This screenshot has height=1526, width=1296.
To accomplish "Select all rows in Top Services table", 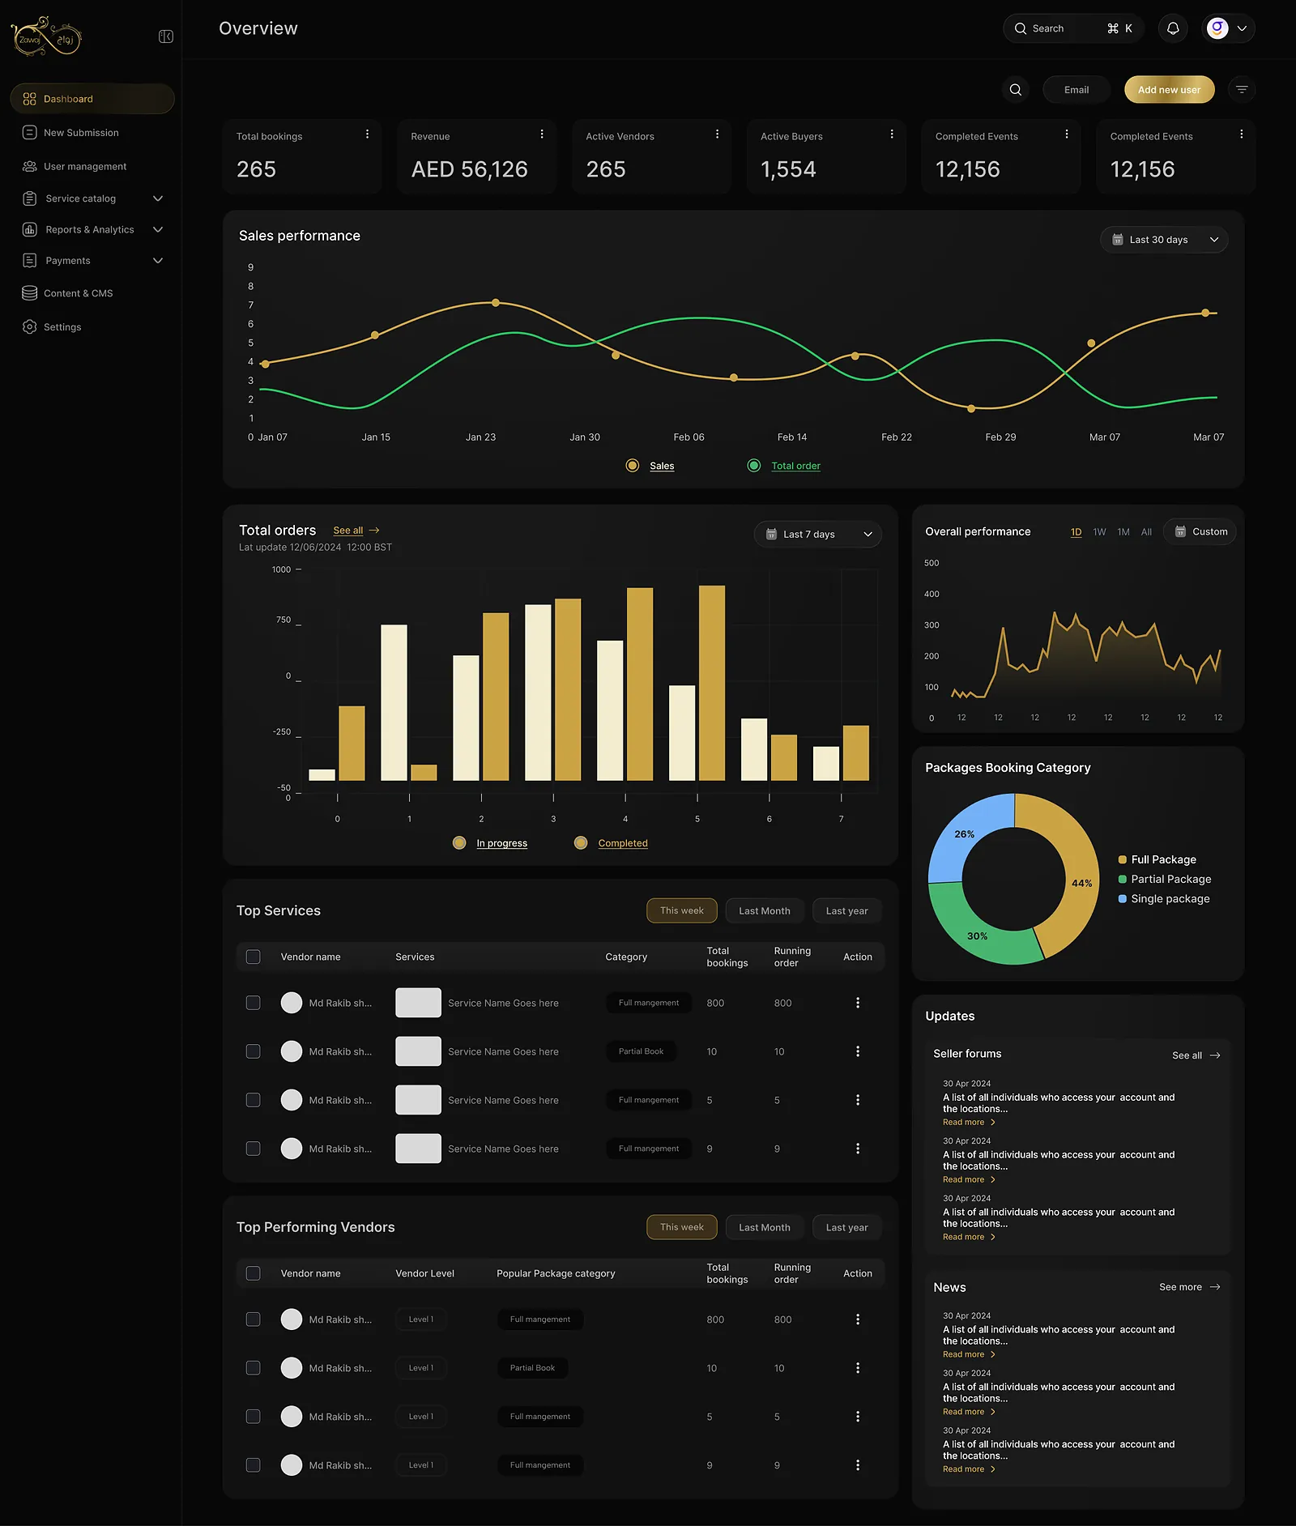I will [254, 957].
